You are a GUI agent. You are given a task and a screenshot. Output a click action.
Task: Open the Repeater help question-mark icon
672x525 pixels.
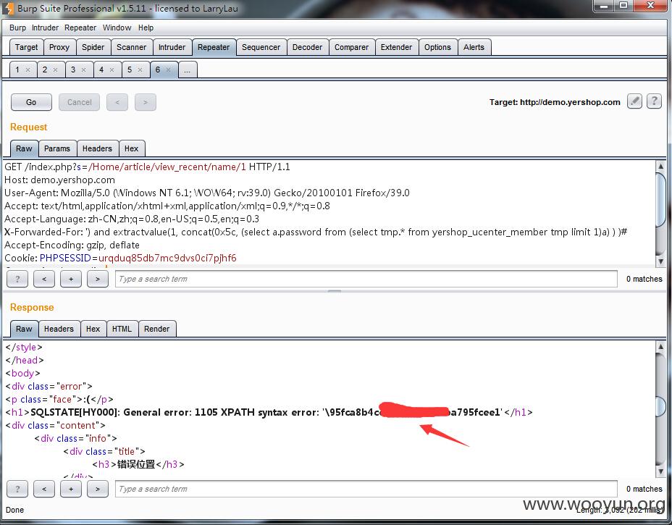pyautogui.click(x=654, y=101)
